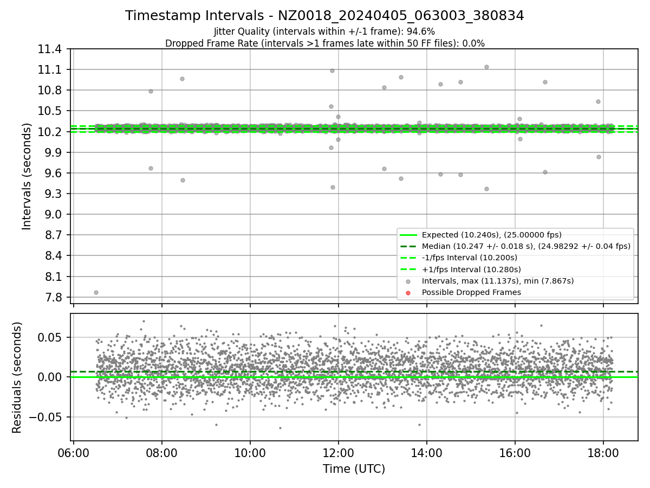Click the 'Jitter Quality' 94.6% subtitle line

[324, 31]
